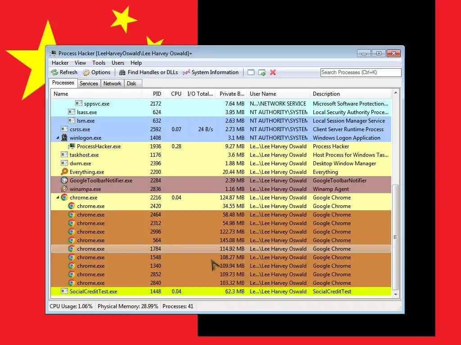461x345 pixels.
Task: Open the Tools menu
Action: [x=99, y=63]
